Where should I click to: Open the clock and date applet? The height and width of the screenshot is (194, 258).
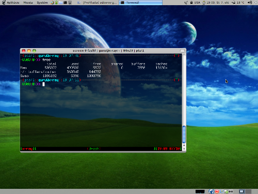[218, 3]
